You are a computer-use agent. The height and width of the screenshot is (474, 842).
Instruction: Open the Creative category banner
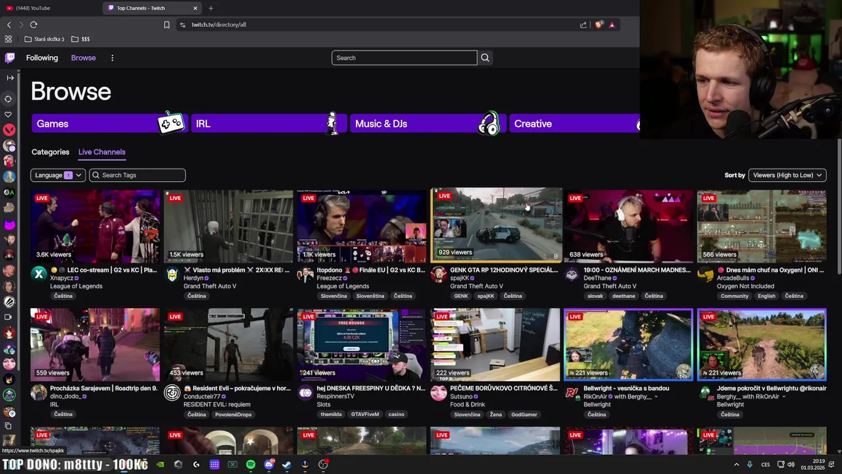pyautogui.click(x=574, y=124)
